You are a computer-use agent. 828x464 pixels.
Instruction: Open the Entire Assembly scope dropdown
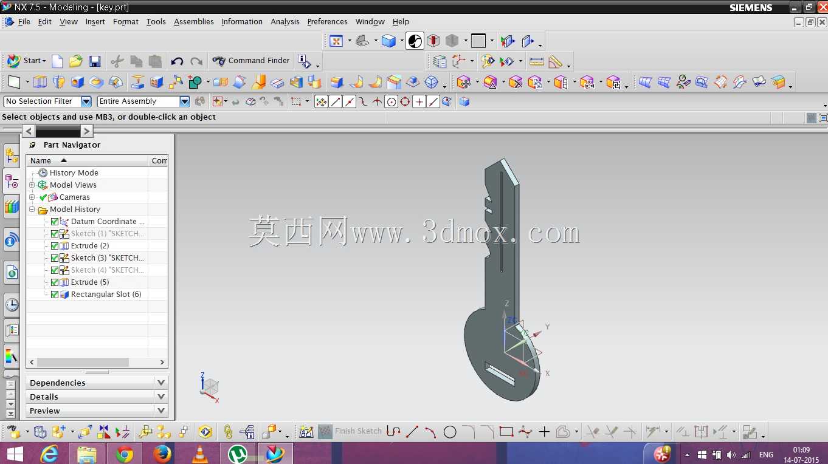coord(184,101)
